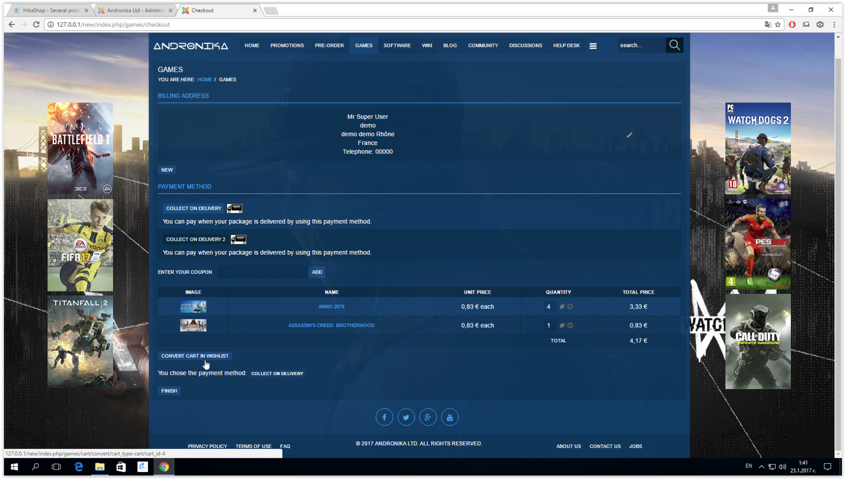Open the Software menu item
The image size is (845, 479).
tap(397, 46)
